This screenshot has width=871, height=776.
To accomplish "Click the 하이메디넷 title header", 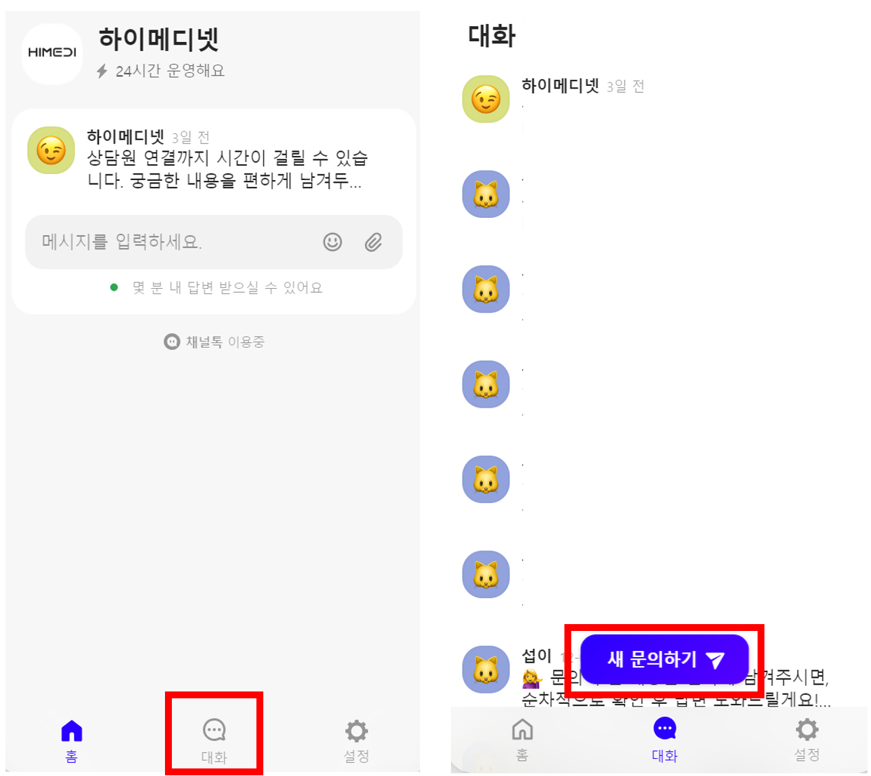I will tap(159, 39).
